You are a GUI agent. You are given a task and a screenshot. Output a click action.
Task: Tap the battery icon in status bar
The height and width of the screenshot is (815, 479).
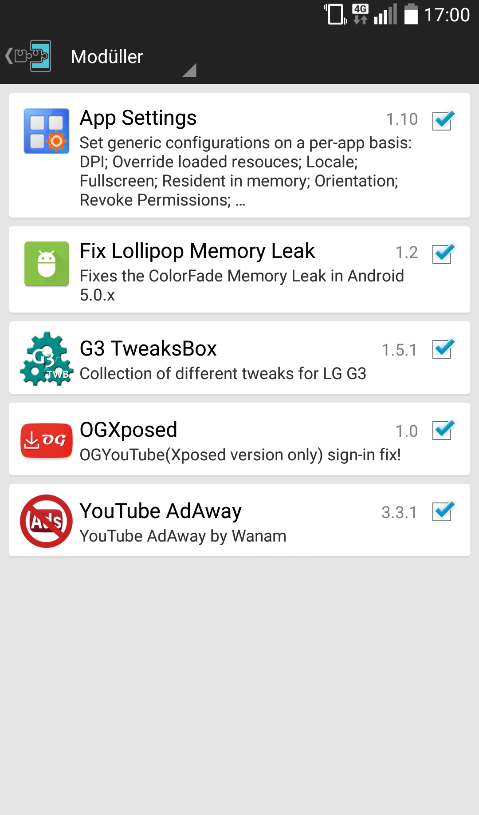click(x=411, y=14)
